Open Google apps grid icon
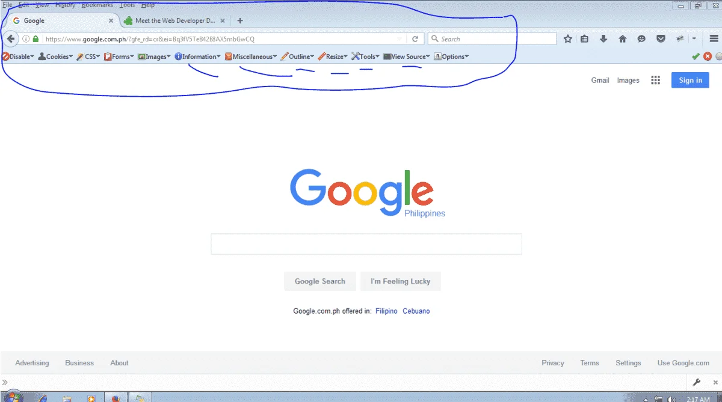The width and height of the screenshot is (722, 402). click(x=656, y=81)
